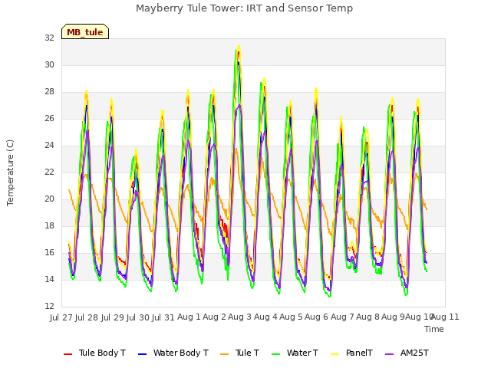Toggle the Water Body T legend entry
This screenshot has height=368, width=491.
pyautogui.click(x=173, y=353)
